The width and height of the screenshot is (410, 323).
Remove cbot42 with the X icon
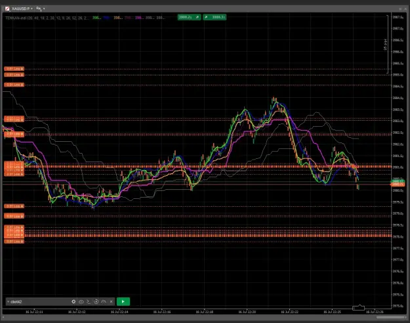click(111, 301)
